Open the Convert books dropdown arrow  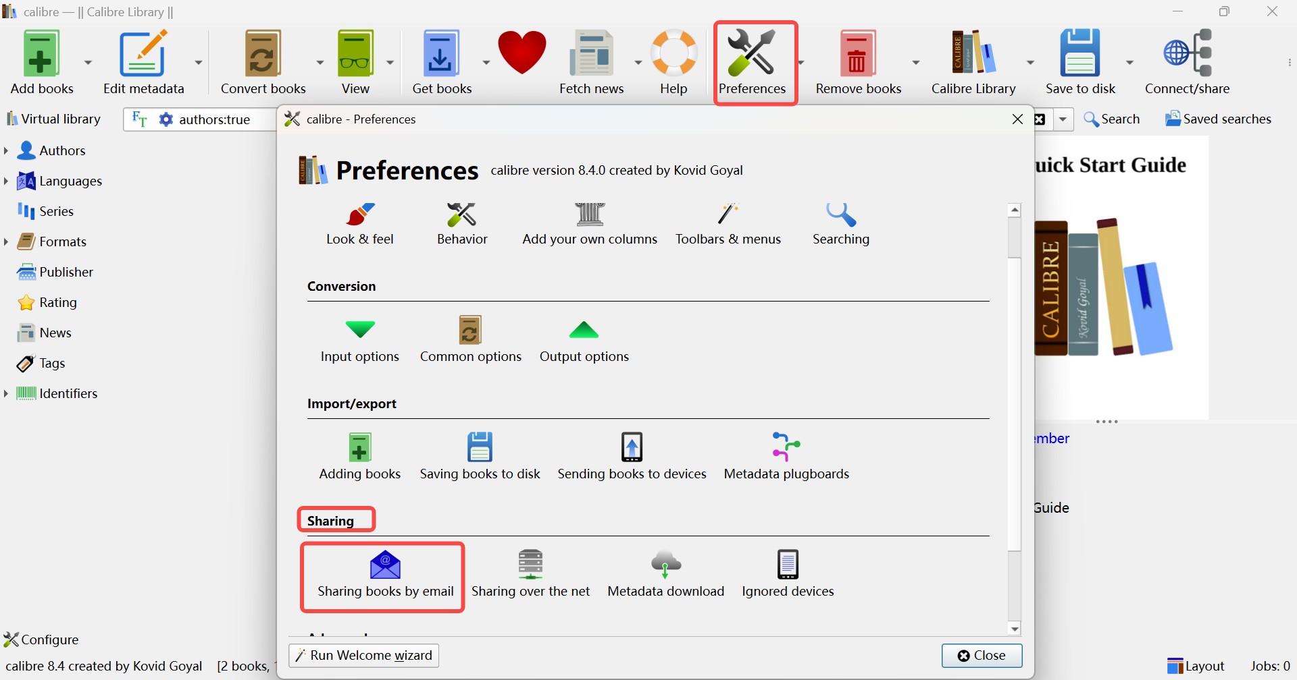click(320, 62)
